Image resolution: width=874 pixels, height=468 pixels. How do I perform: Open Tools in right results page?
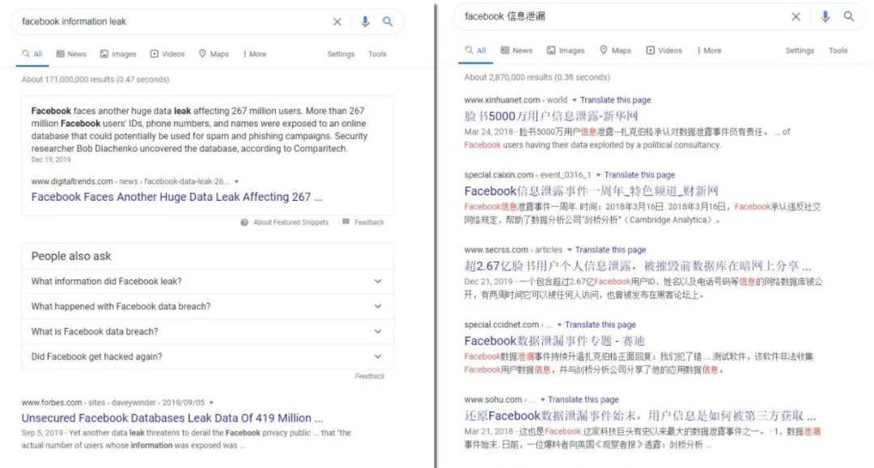838,50
